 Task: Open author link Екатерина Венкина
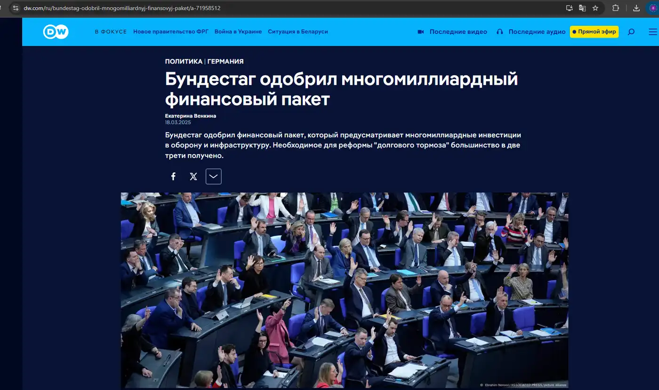click(190, 116)
